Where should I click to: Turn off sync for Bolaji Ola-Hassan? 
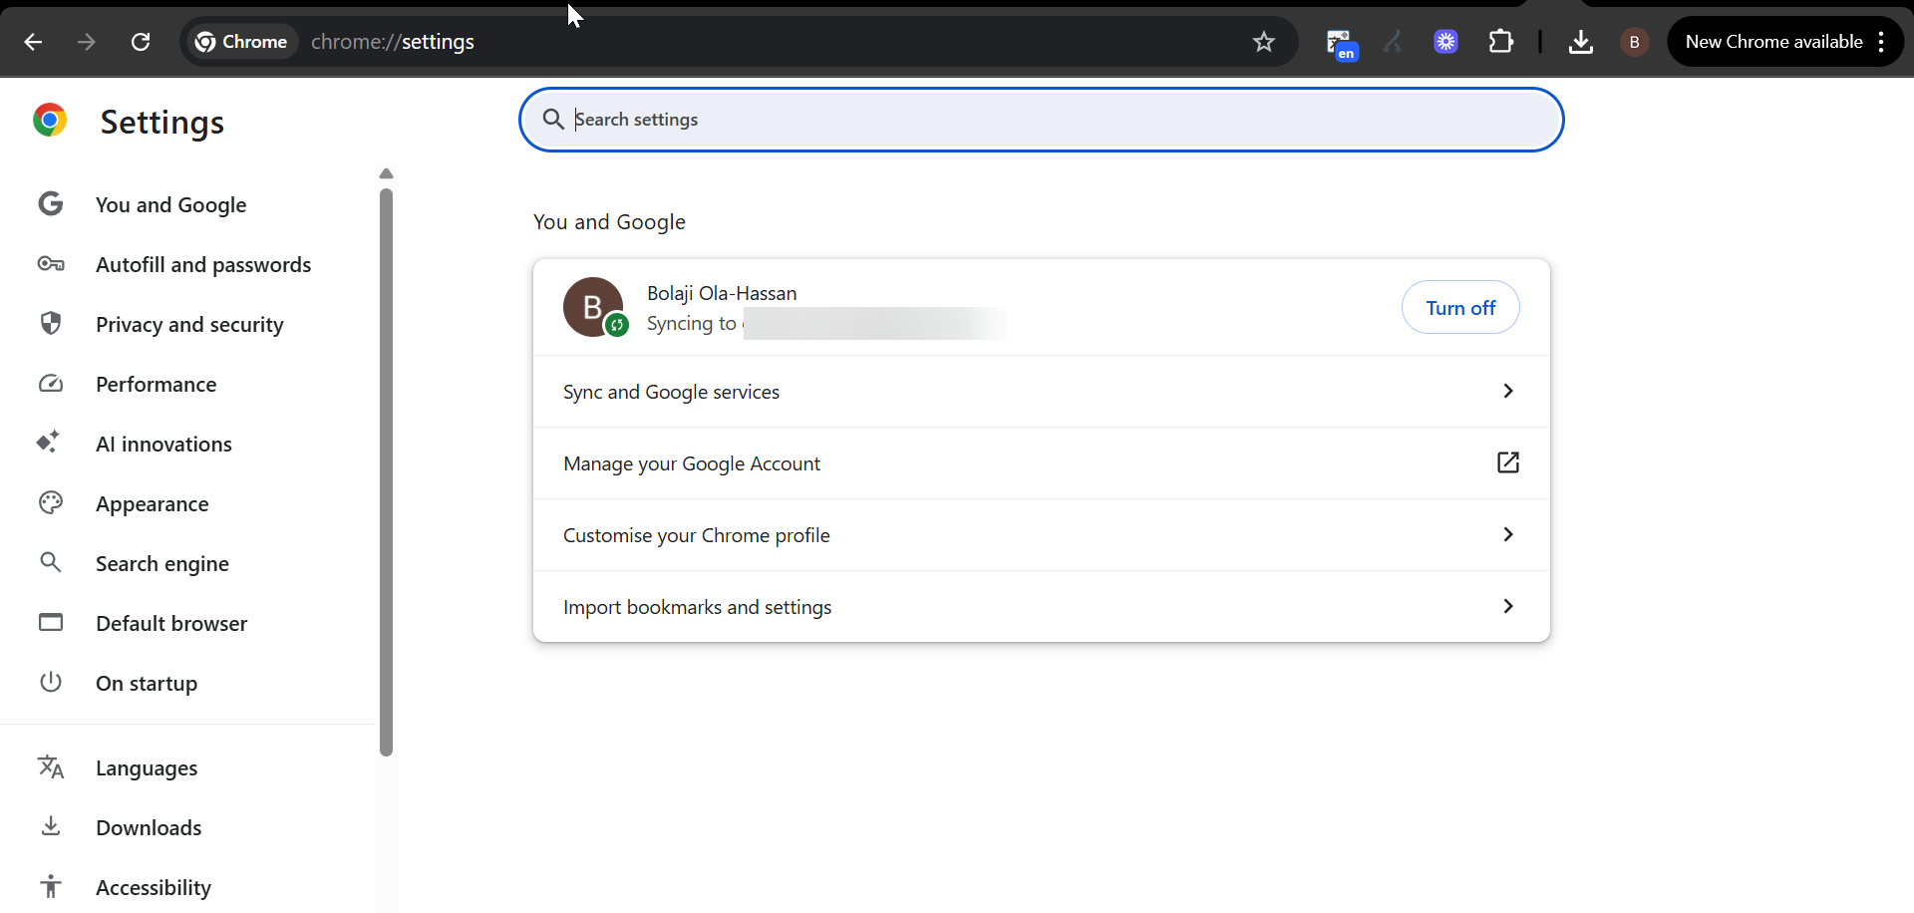(x=1459, y=308)
